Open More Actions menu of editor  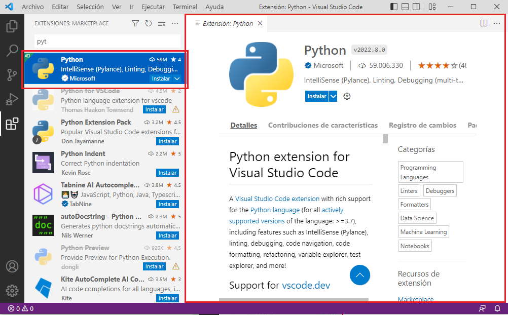point(497,23)
